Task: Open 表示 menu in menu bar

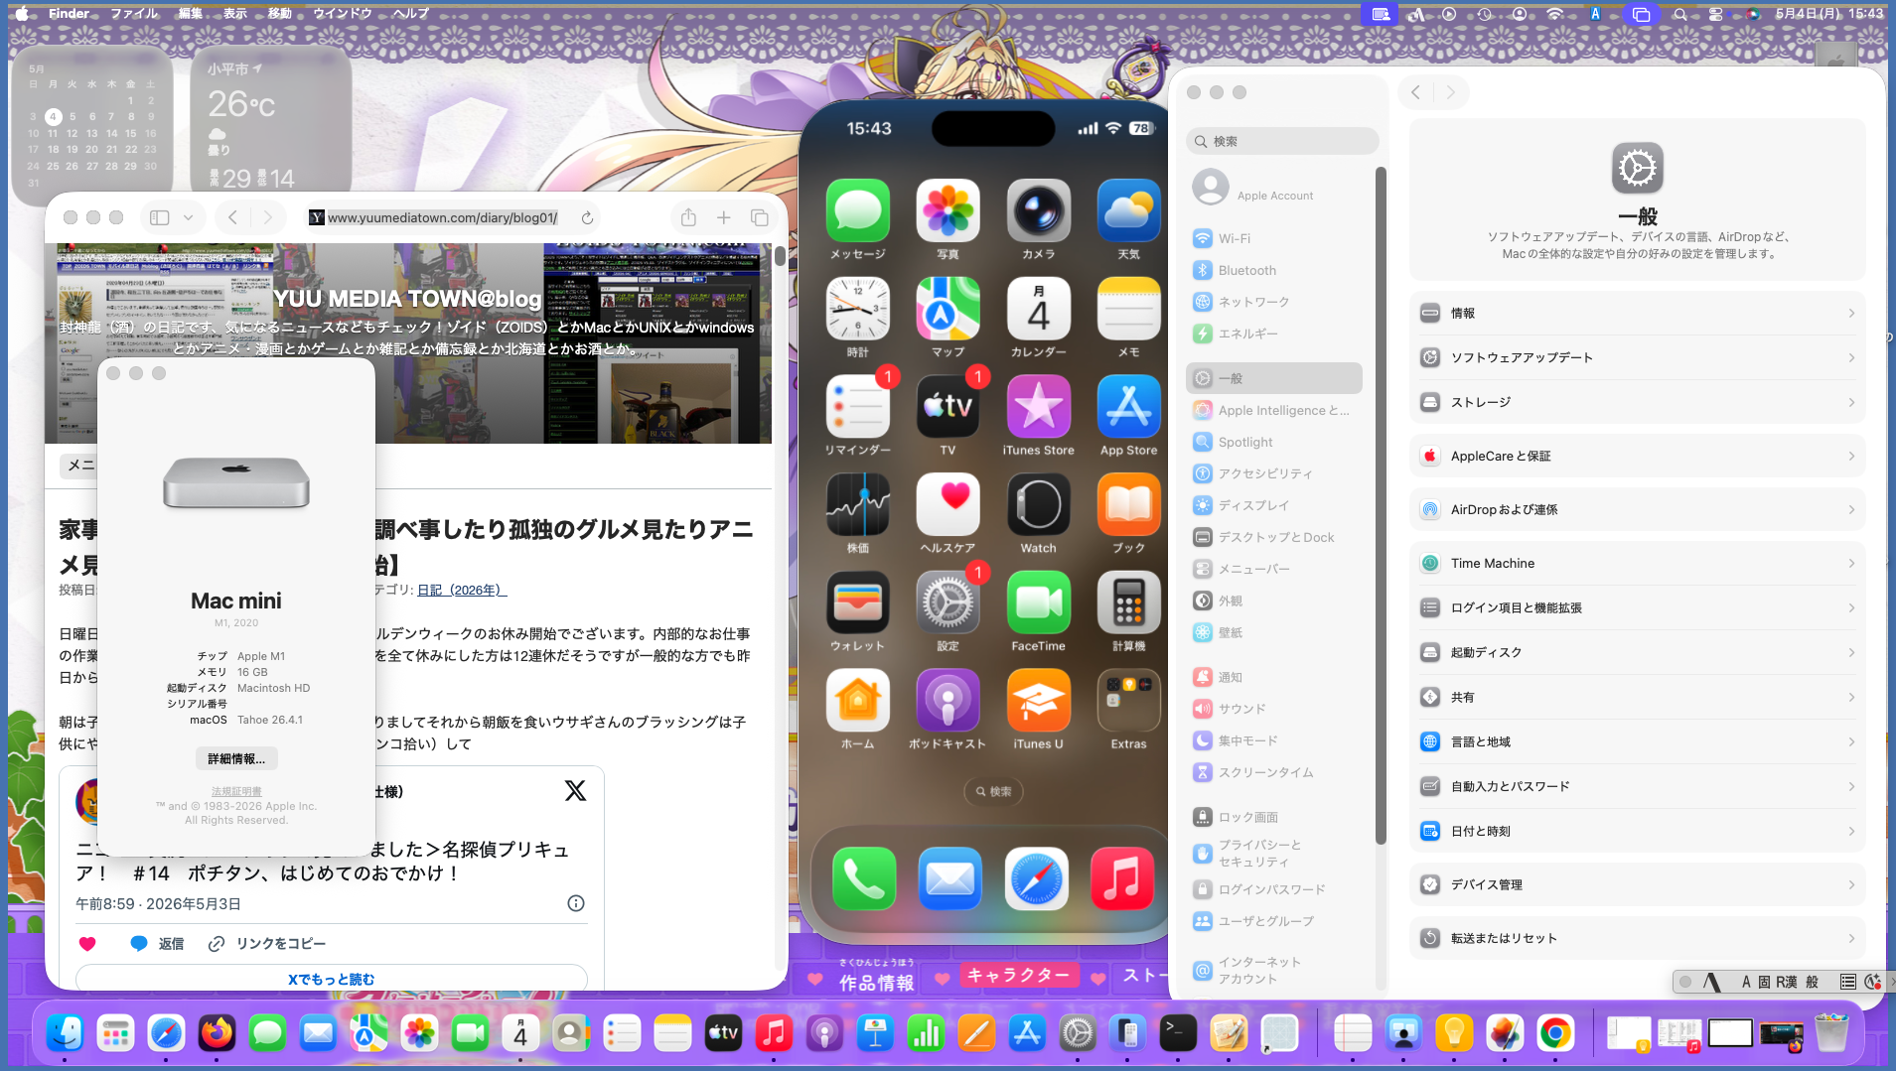Action: (235, 13)
